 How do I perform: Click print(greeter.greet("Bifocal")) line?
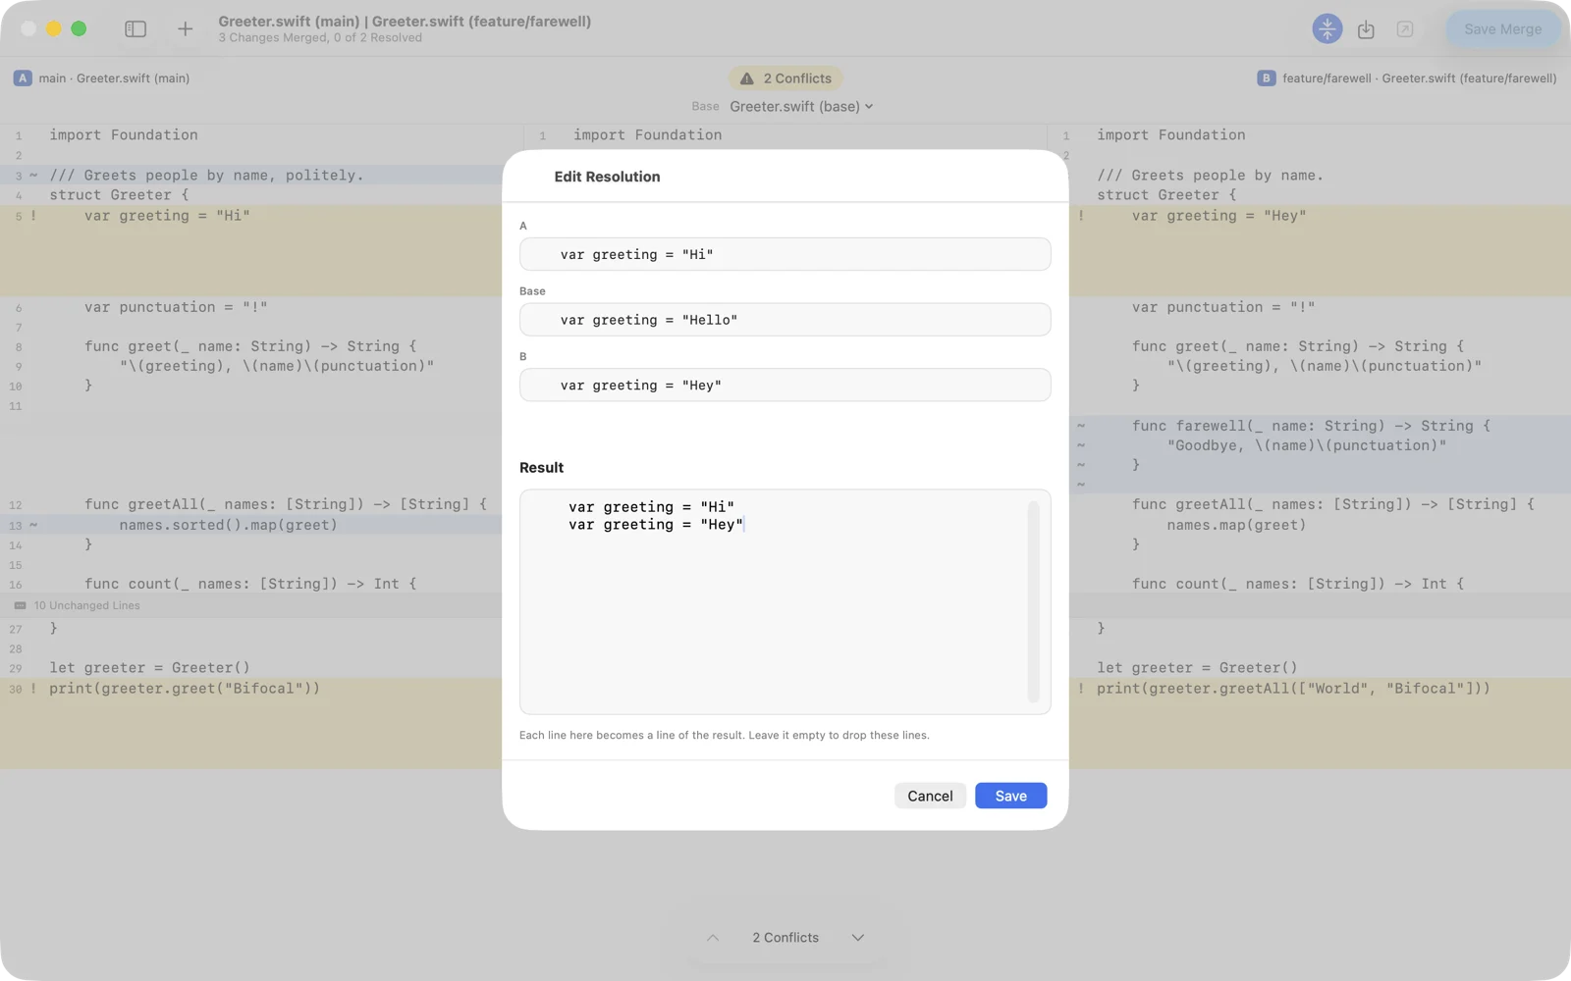coord(185,689)
